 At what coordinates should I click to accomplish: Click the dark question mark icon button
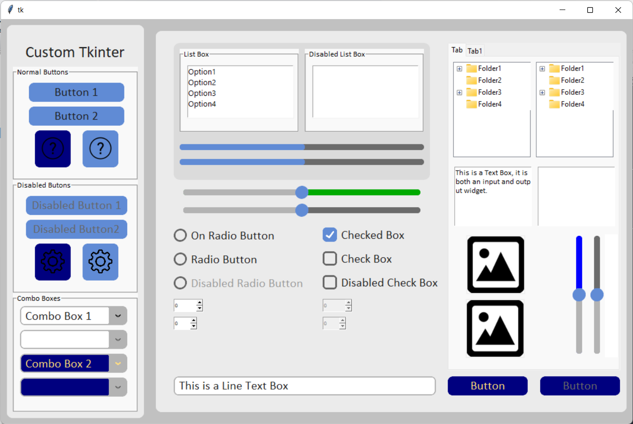52,149
